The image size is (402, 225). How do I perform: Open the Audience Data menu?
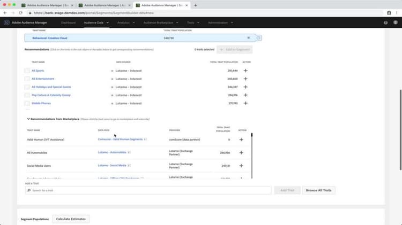click(96, 22)
